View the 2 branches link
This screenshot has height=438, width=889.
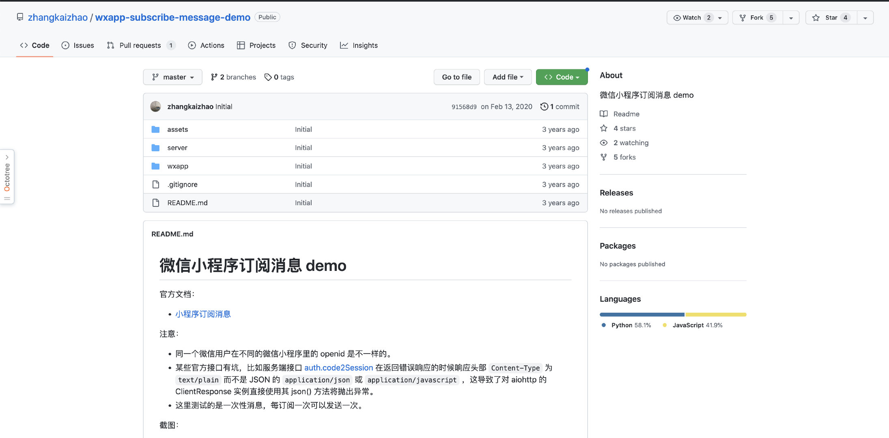tap(234, 77)
